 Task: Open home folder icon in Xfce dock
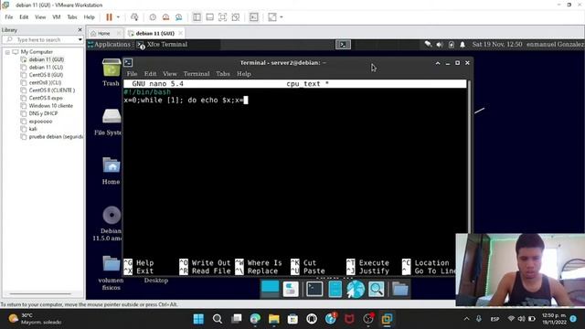400,289
